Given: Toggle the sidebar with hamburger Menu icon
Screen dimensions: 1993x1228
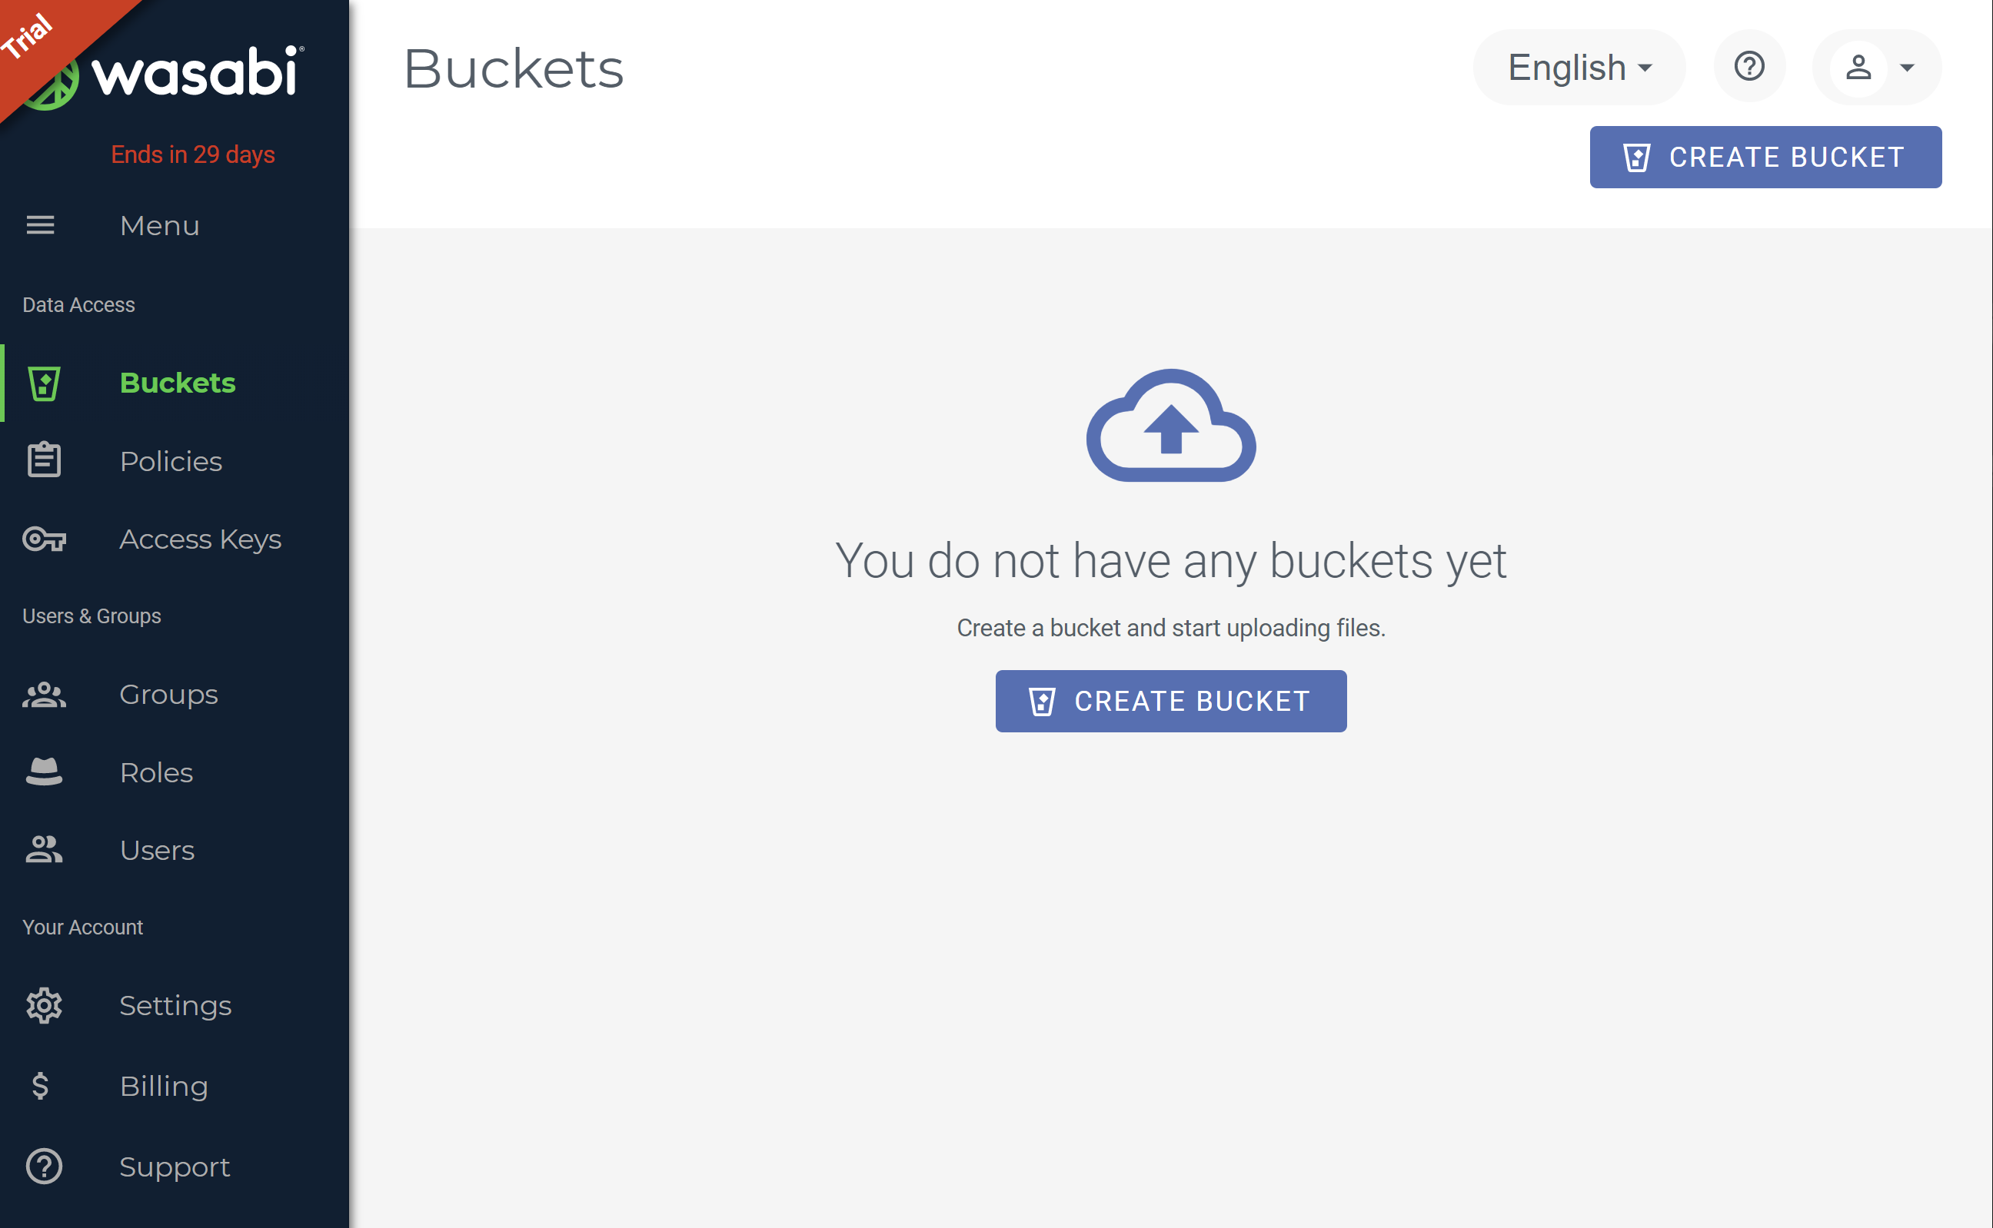Looking at the screenshot, I should click(x=40, y=225).
